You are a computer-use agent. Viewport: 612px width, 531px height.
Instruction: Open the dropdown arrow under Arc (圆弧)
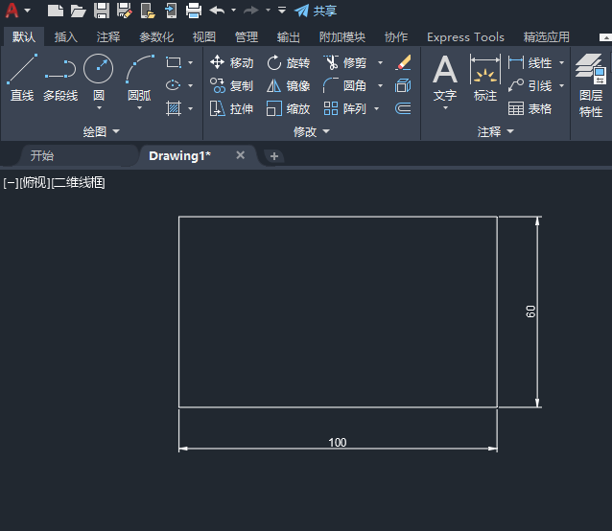click(x=139, y=108)
